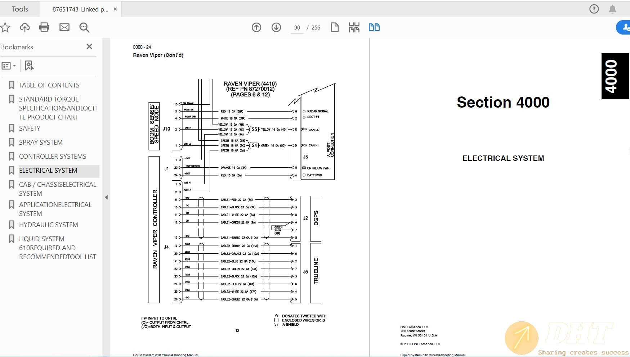The width and height of the screenshot is (630, 357).
Task: Open the bookmark options menu
Action: [x=9, y=65]
